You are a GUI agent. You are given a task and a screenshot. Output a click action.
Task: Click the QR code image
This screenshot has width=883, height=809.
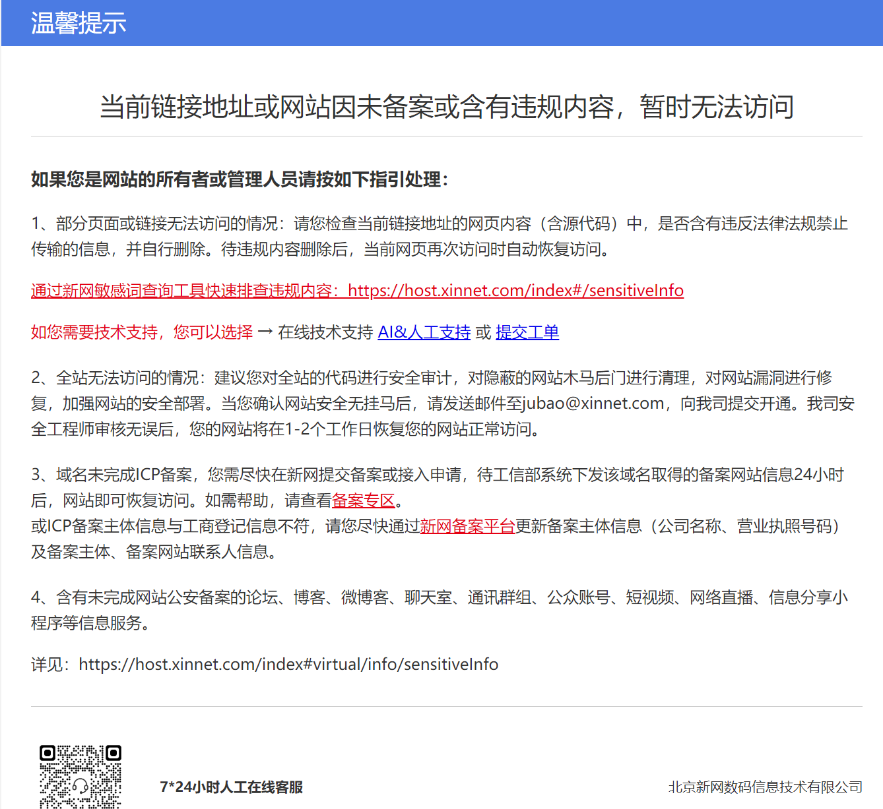coord(81,777)
